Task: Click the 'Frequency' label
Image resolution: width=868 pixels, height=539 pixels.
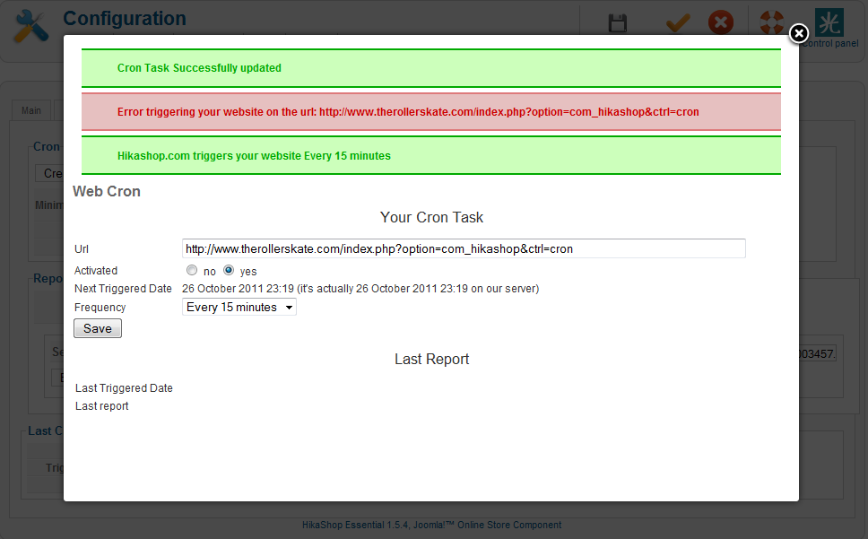Action: point(100,308)
